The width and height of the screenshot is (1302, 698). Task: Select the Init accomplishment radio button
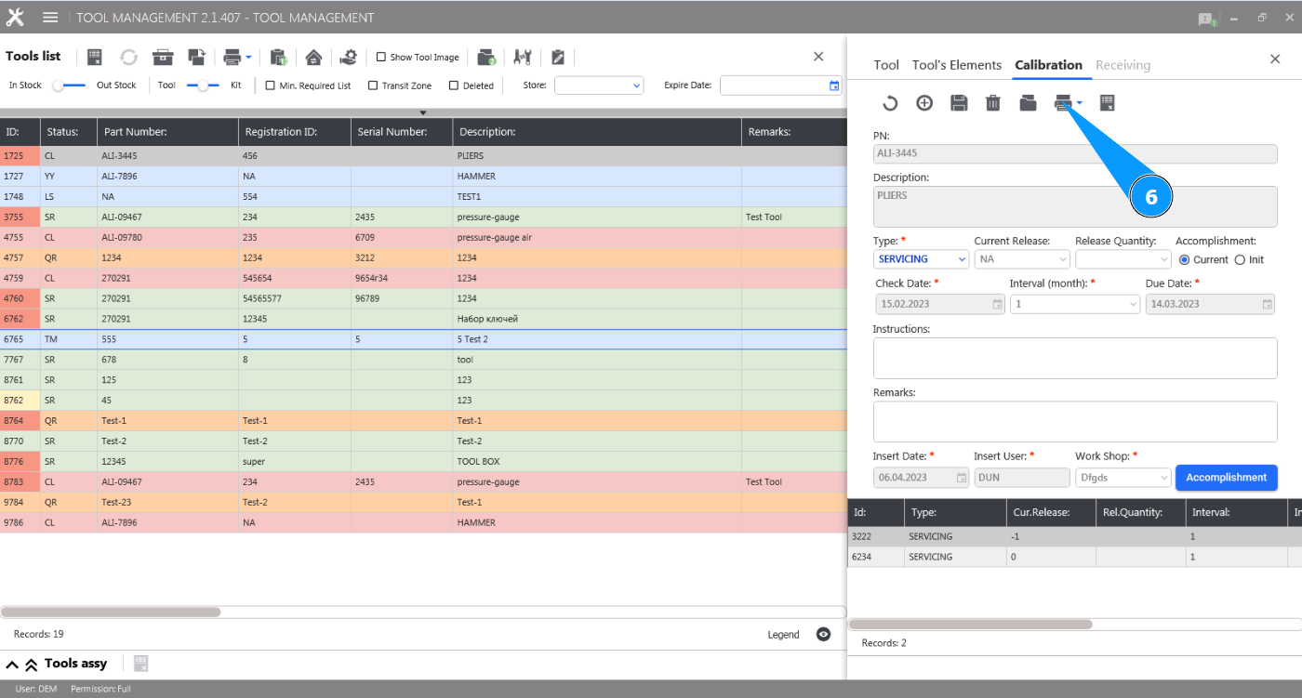click(x=1240, y=260)
